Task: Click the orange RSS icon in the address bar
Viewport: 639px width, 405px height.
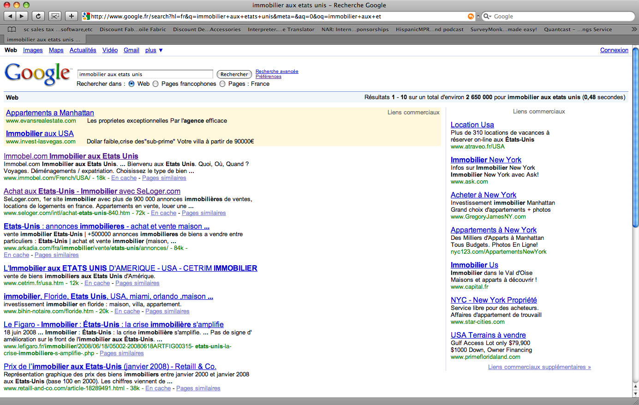Action: pyautogui.click(x=471, y=16)
